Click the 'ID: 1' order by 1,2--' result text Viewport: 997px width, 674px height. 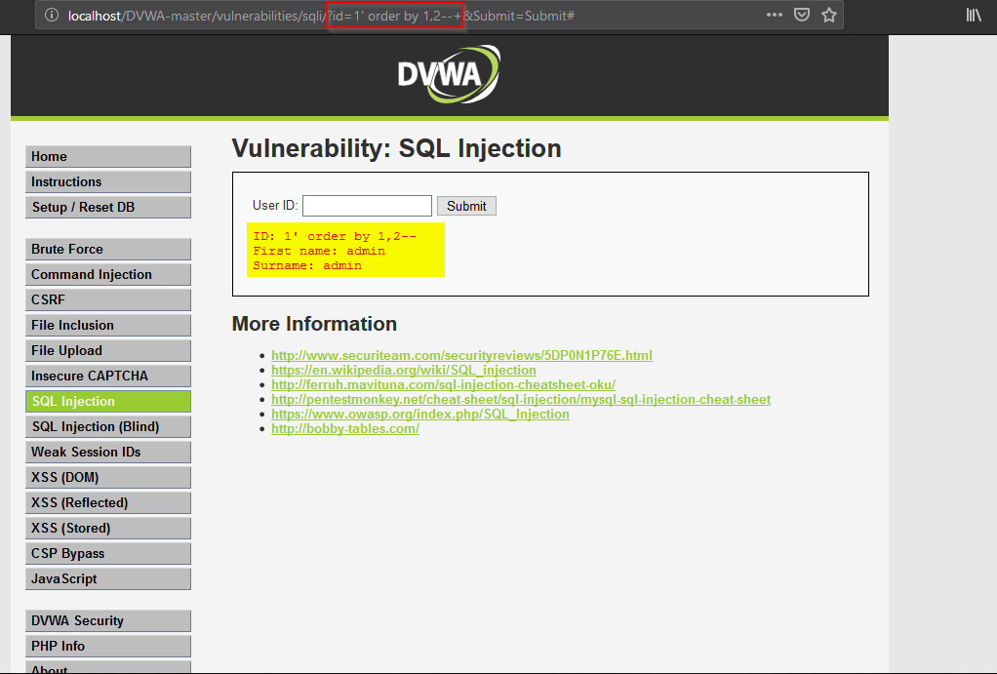pos(335,237)
